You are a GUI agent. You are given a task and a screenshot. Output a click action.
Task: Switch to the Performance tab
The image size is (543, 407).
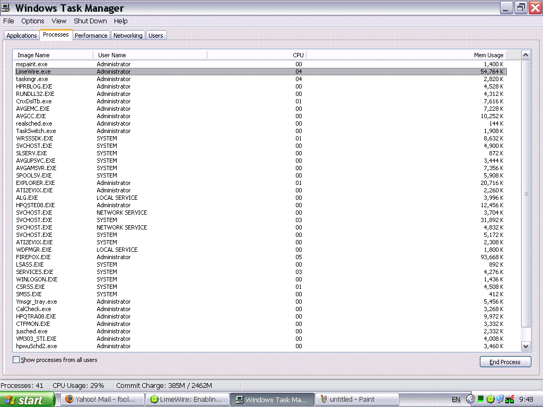[x=91, y=36]
